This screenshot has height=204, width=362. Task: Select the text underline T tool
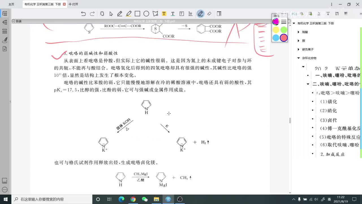[173, 14]
